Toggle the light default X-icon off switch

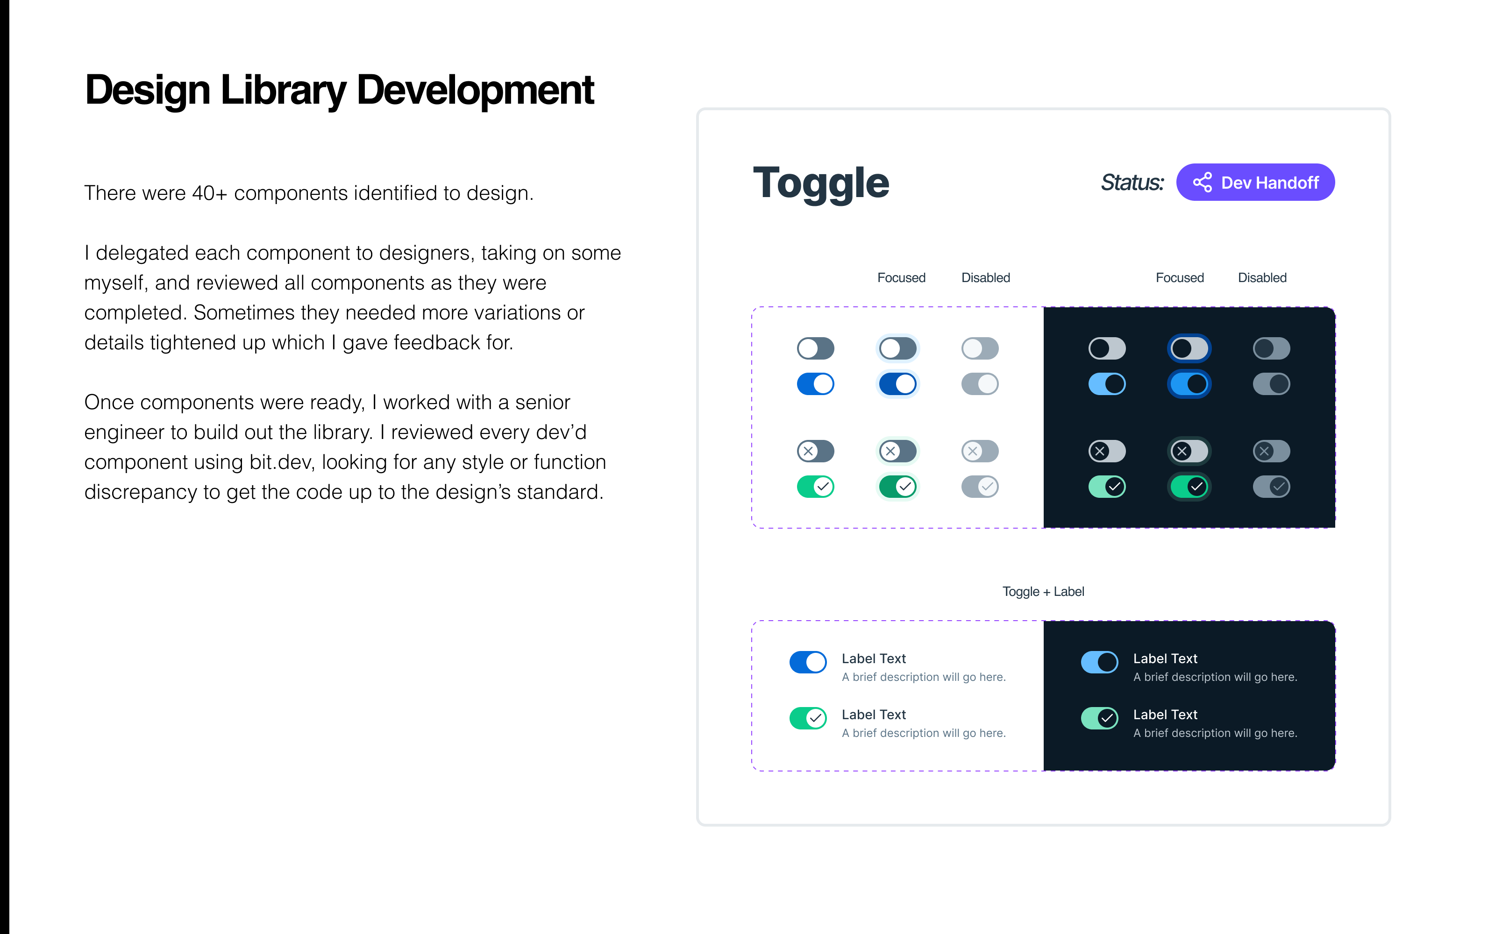[815, 451]
